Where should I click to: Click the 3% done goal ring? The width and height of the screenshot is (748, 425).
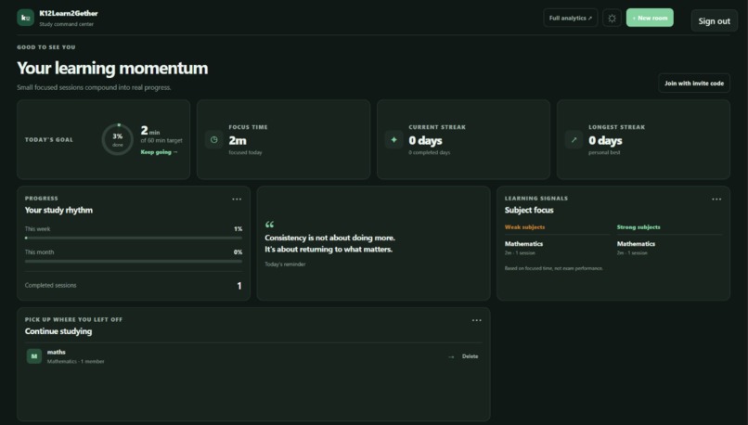point(117,139)
